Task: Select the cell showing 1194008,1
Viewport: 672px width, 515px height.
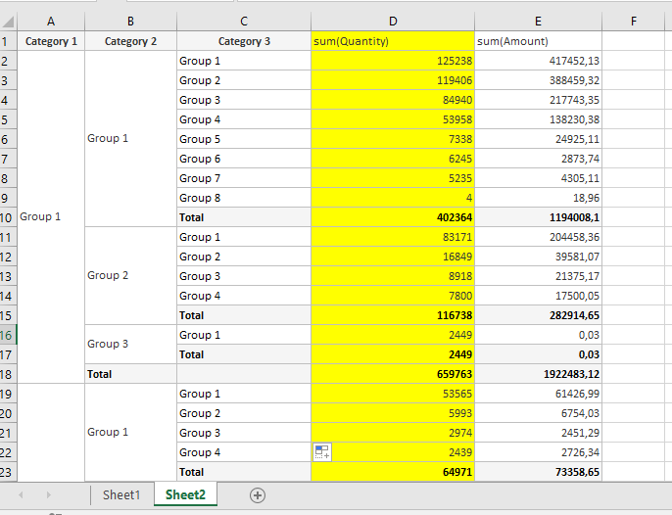Action: [x=538, y=217]
